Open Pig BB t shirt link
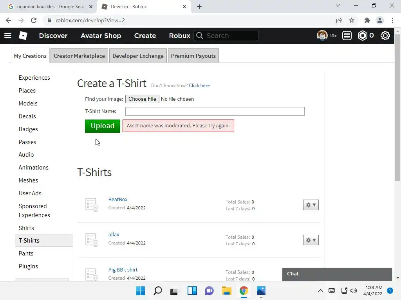401x300 pixels. (123, 270)
